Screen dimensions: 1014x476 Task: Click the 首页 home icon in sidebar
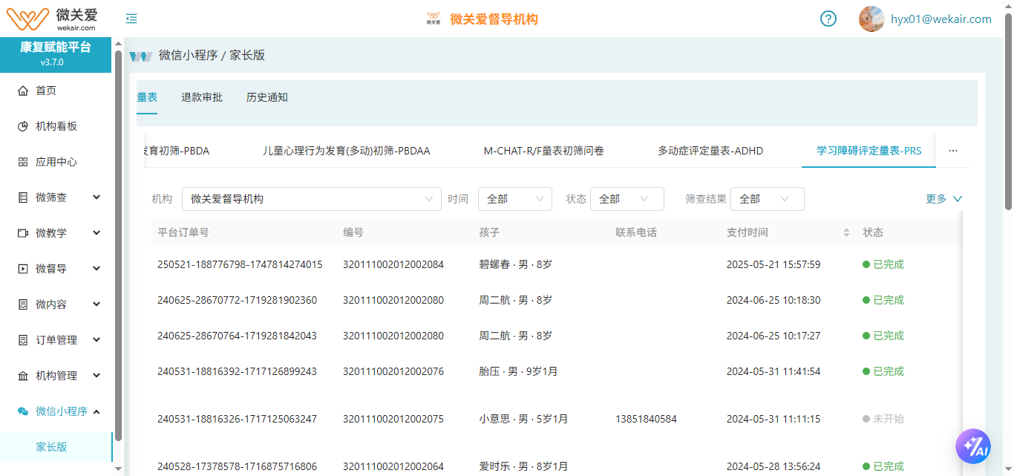click(23, 91)
